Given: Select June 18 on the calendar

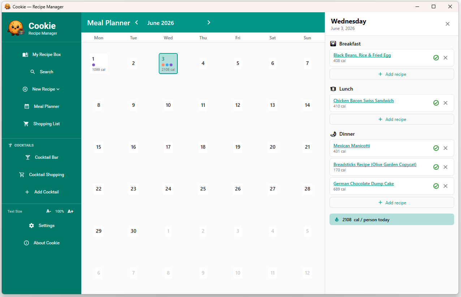Looking at the screenshot, I should click(x=203, y=147).
